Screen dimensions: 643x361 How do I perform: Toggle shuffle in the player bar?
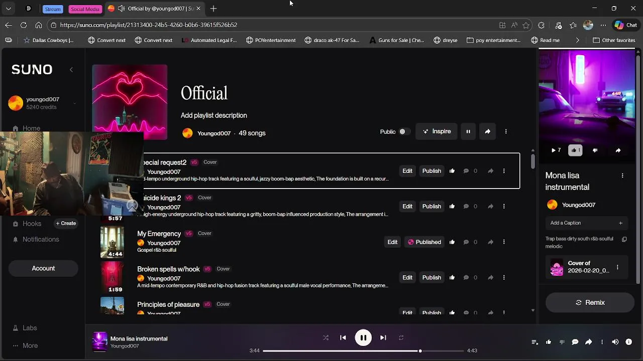[326, 338]
